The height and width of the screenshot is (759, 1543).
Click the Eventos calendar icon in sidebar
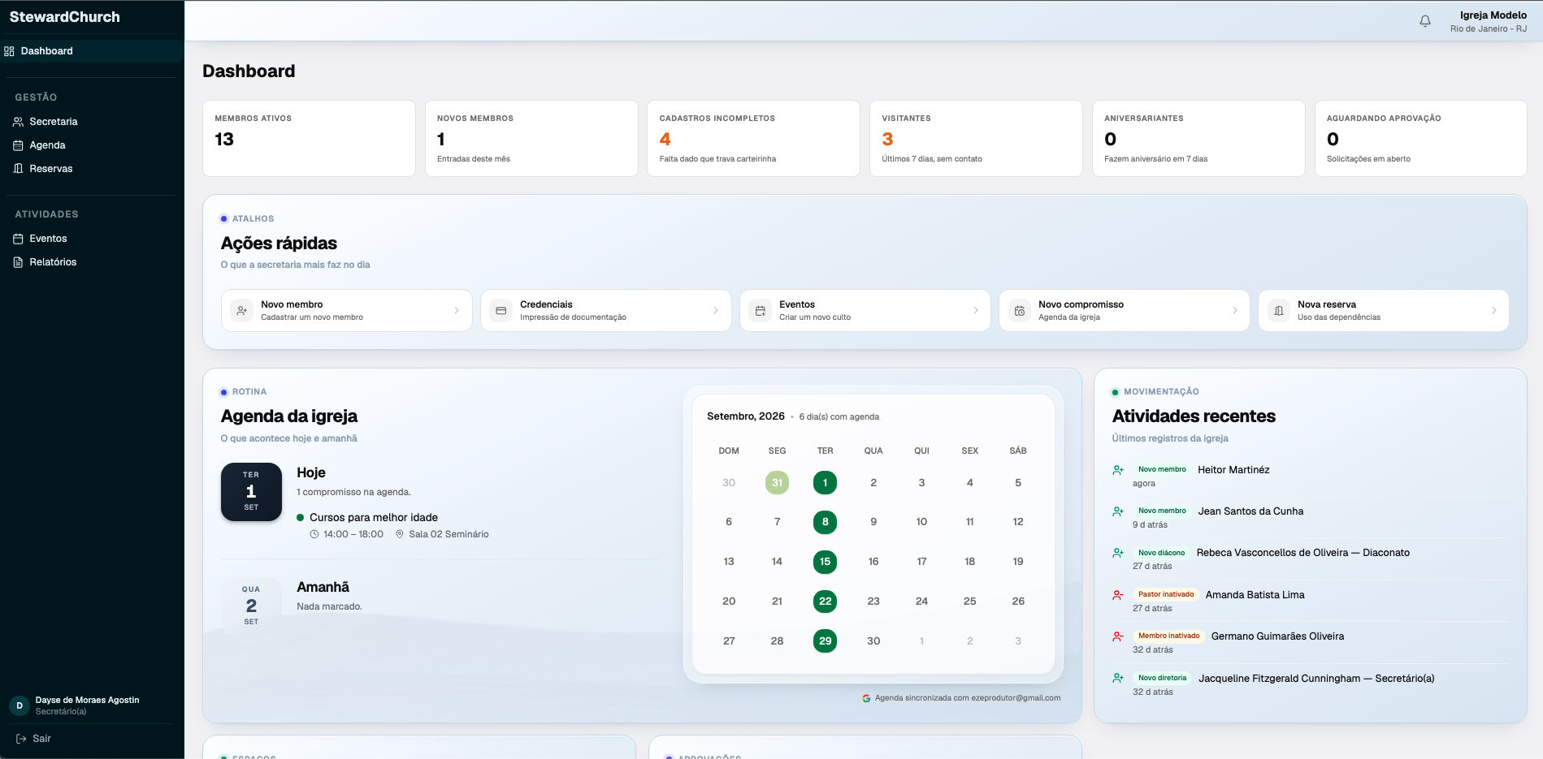pos(18,239)
